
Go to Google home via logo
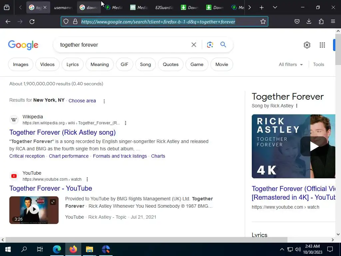[x=23, y=45]
